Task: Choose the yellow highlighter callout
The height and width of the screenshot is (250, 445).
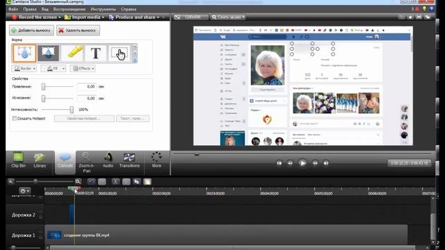Action: tap(72, 53)
